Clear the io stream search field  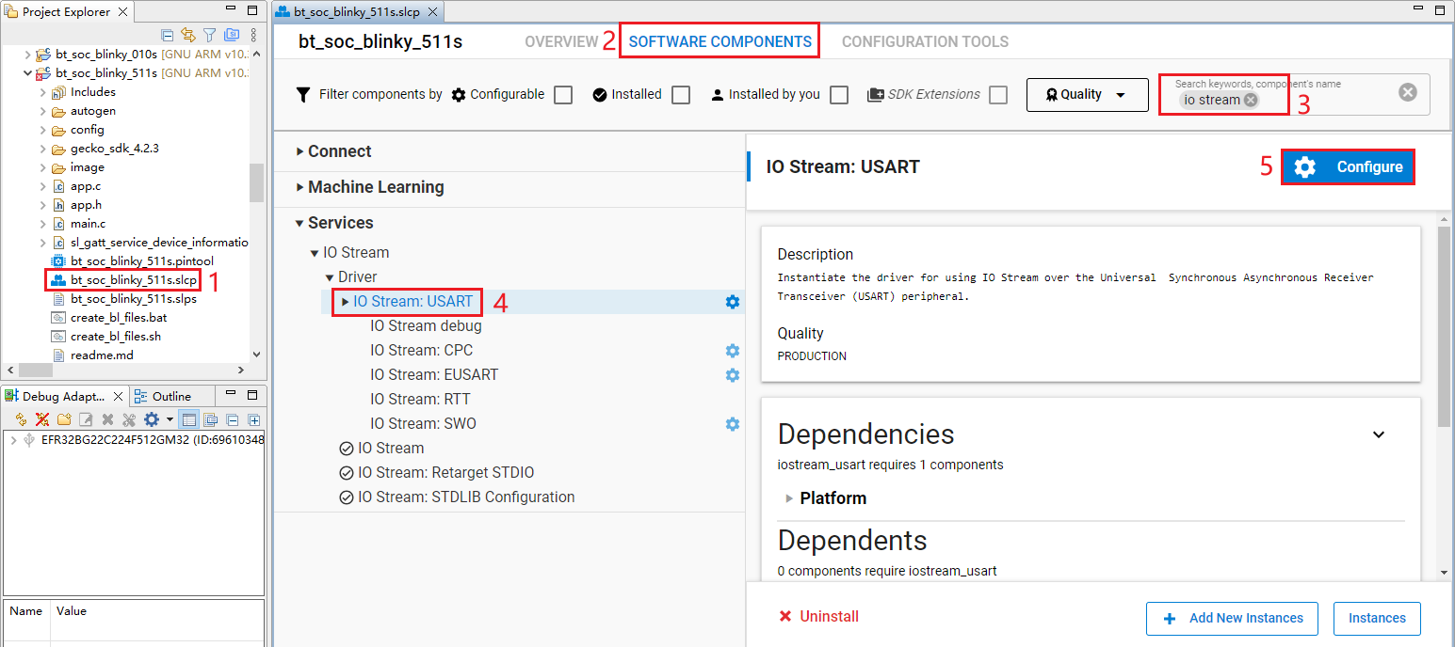(1250, 99)
